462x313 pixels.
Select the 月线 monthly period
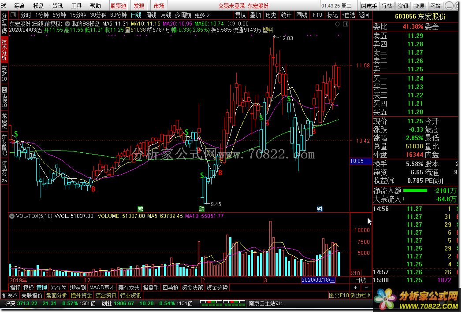tap(166, 15)
